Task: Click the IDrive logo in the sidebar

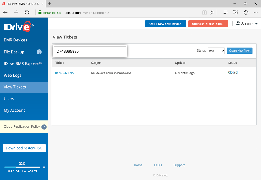Action: 18,26
